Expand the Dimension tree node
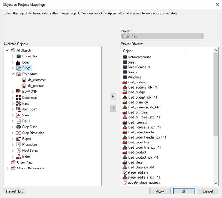The width and height of the screenshot is (222, 198). [13, 98]
